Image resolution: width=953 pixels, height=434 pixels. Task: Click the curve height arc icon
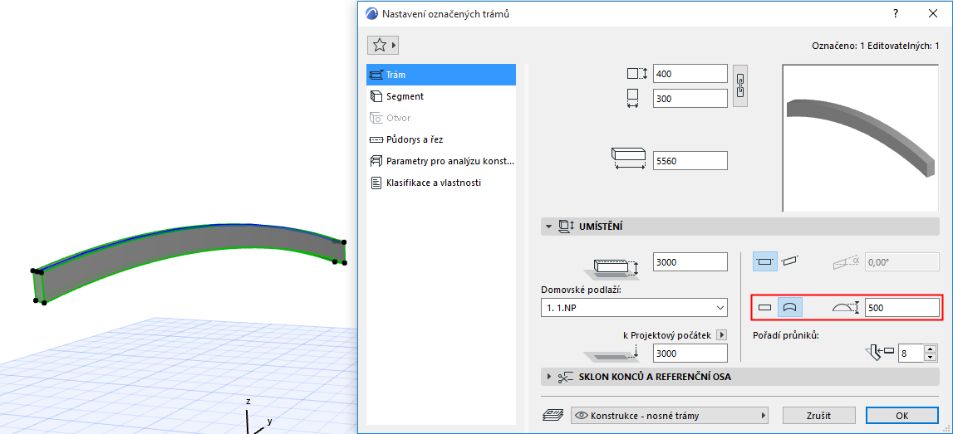click(847, 308)
